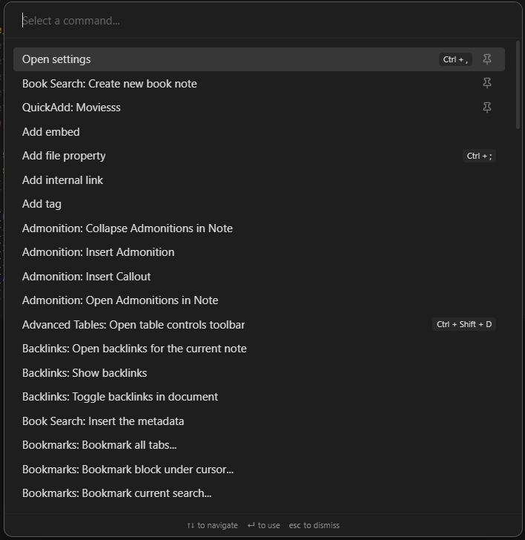Unpin the Open settings command
Image resolution: width=525 pixels, height=540 pixels.
click(x=487, y=59)
